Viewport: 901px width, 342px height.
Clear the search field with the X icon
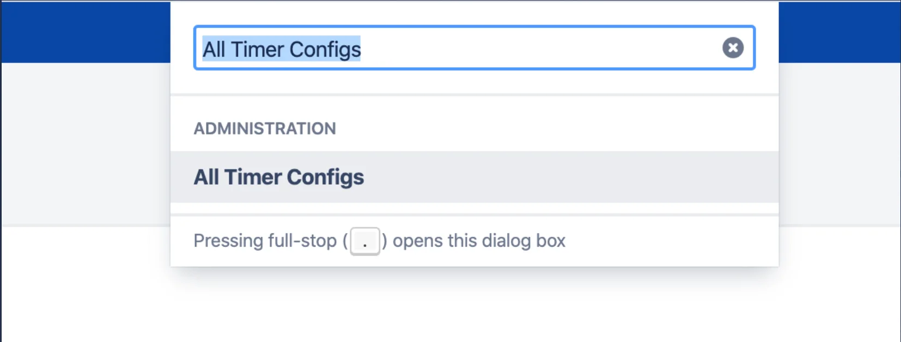733,48
